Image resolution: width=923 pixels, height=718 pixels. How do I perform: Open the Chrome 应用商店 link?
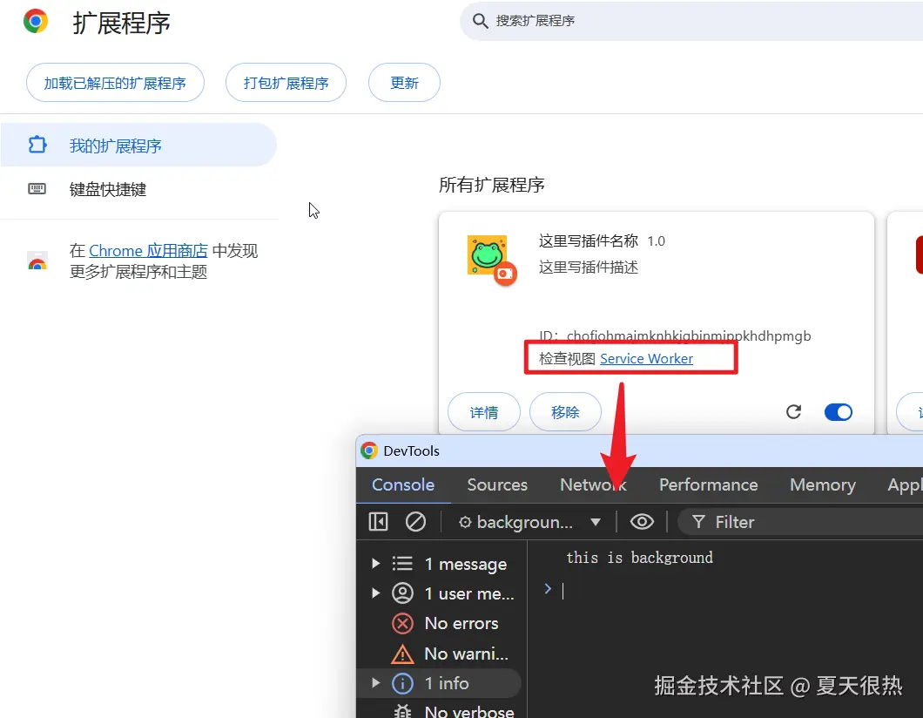148,251
